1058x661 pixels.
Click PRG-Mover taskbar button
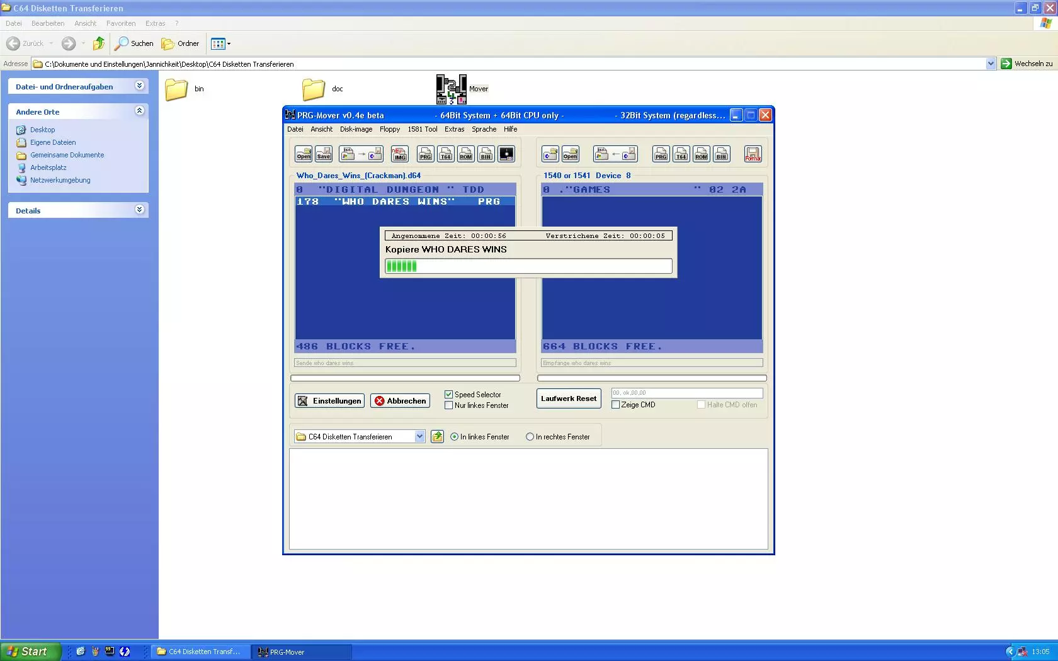(x=302, y=652)
